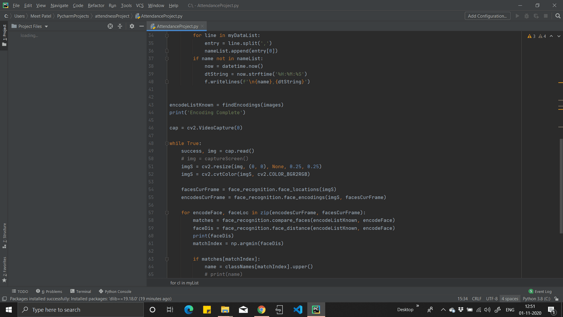
Task: Jump to previous highlighted error arrow
Action: (x=551, y=36)
